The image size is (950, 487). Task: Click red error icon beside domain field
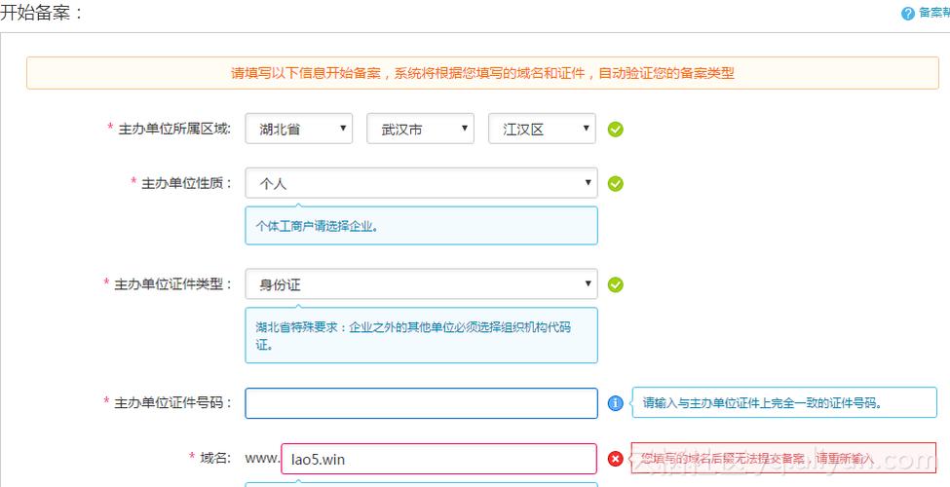pyautogui.click(x=615, y=459)
